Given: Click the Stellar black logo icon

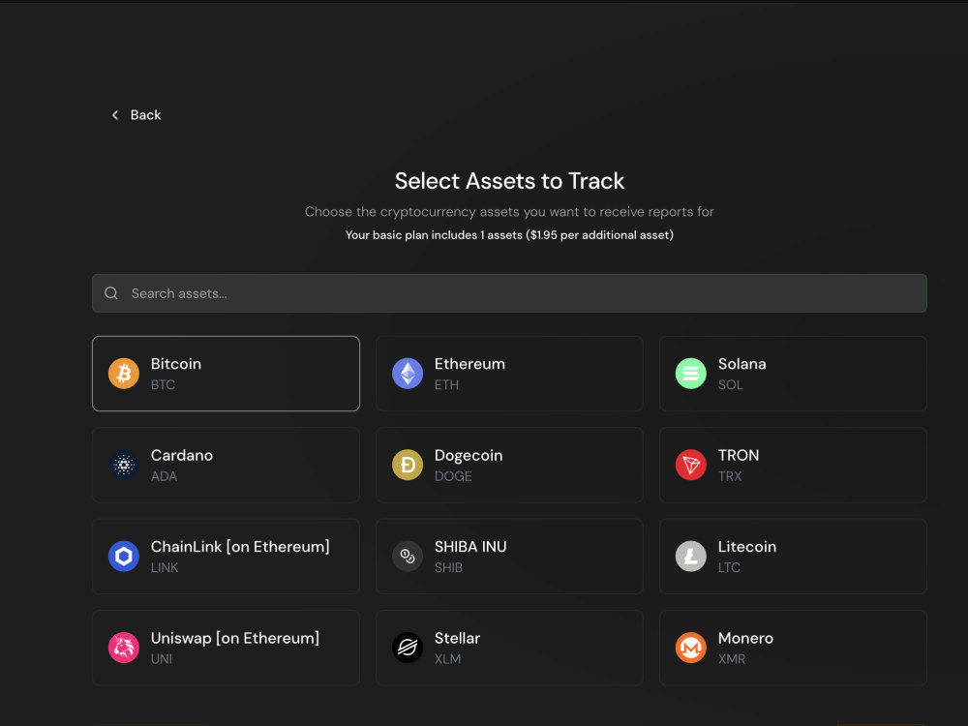Looking at the screenshot, I should tap(408, 648).
